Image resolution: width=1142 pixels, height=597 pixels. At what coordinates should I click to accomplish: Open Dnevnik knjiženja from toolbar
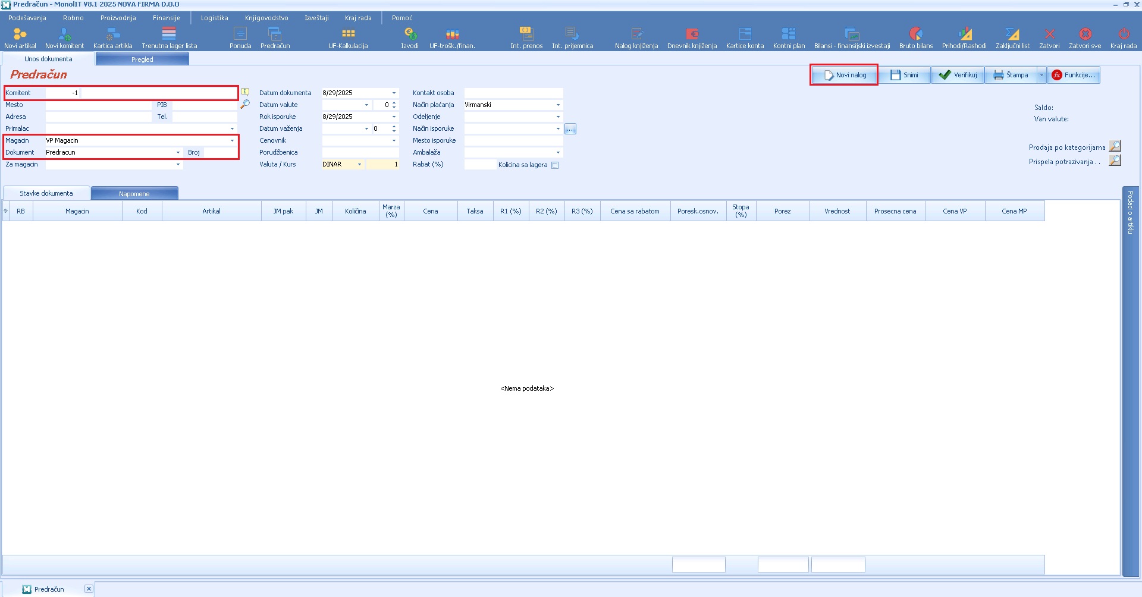pos(692,37)
